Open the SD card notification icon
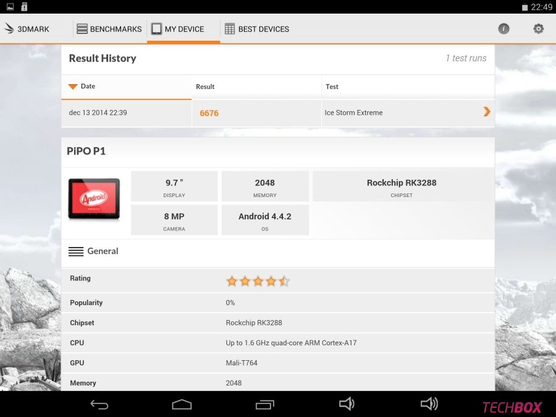 [x=24, y=6]
